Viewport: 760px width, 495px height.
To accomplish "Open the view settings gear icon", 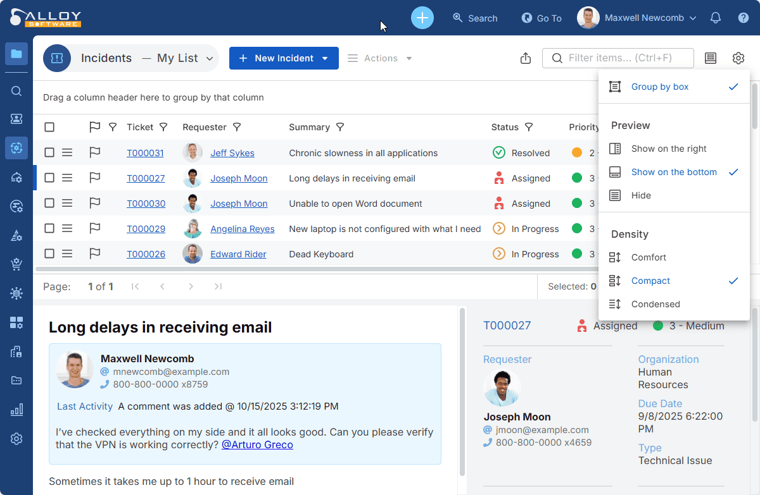I will (x=738, y=58).
